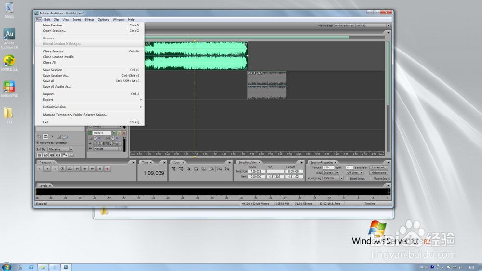Choose Import from File menu

pyautogui.click(x=90, y=94)
